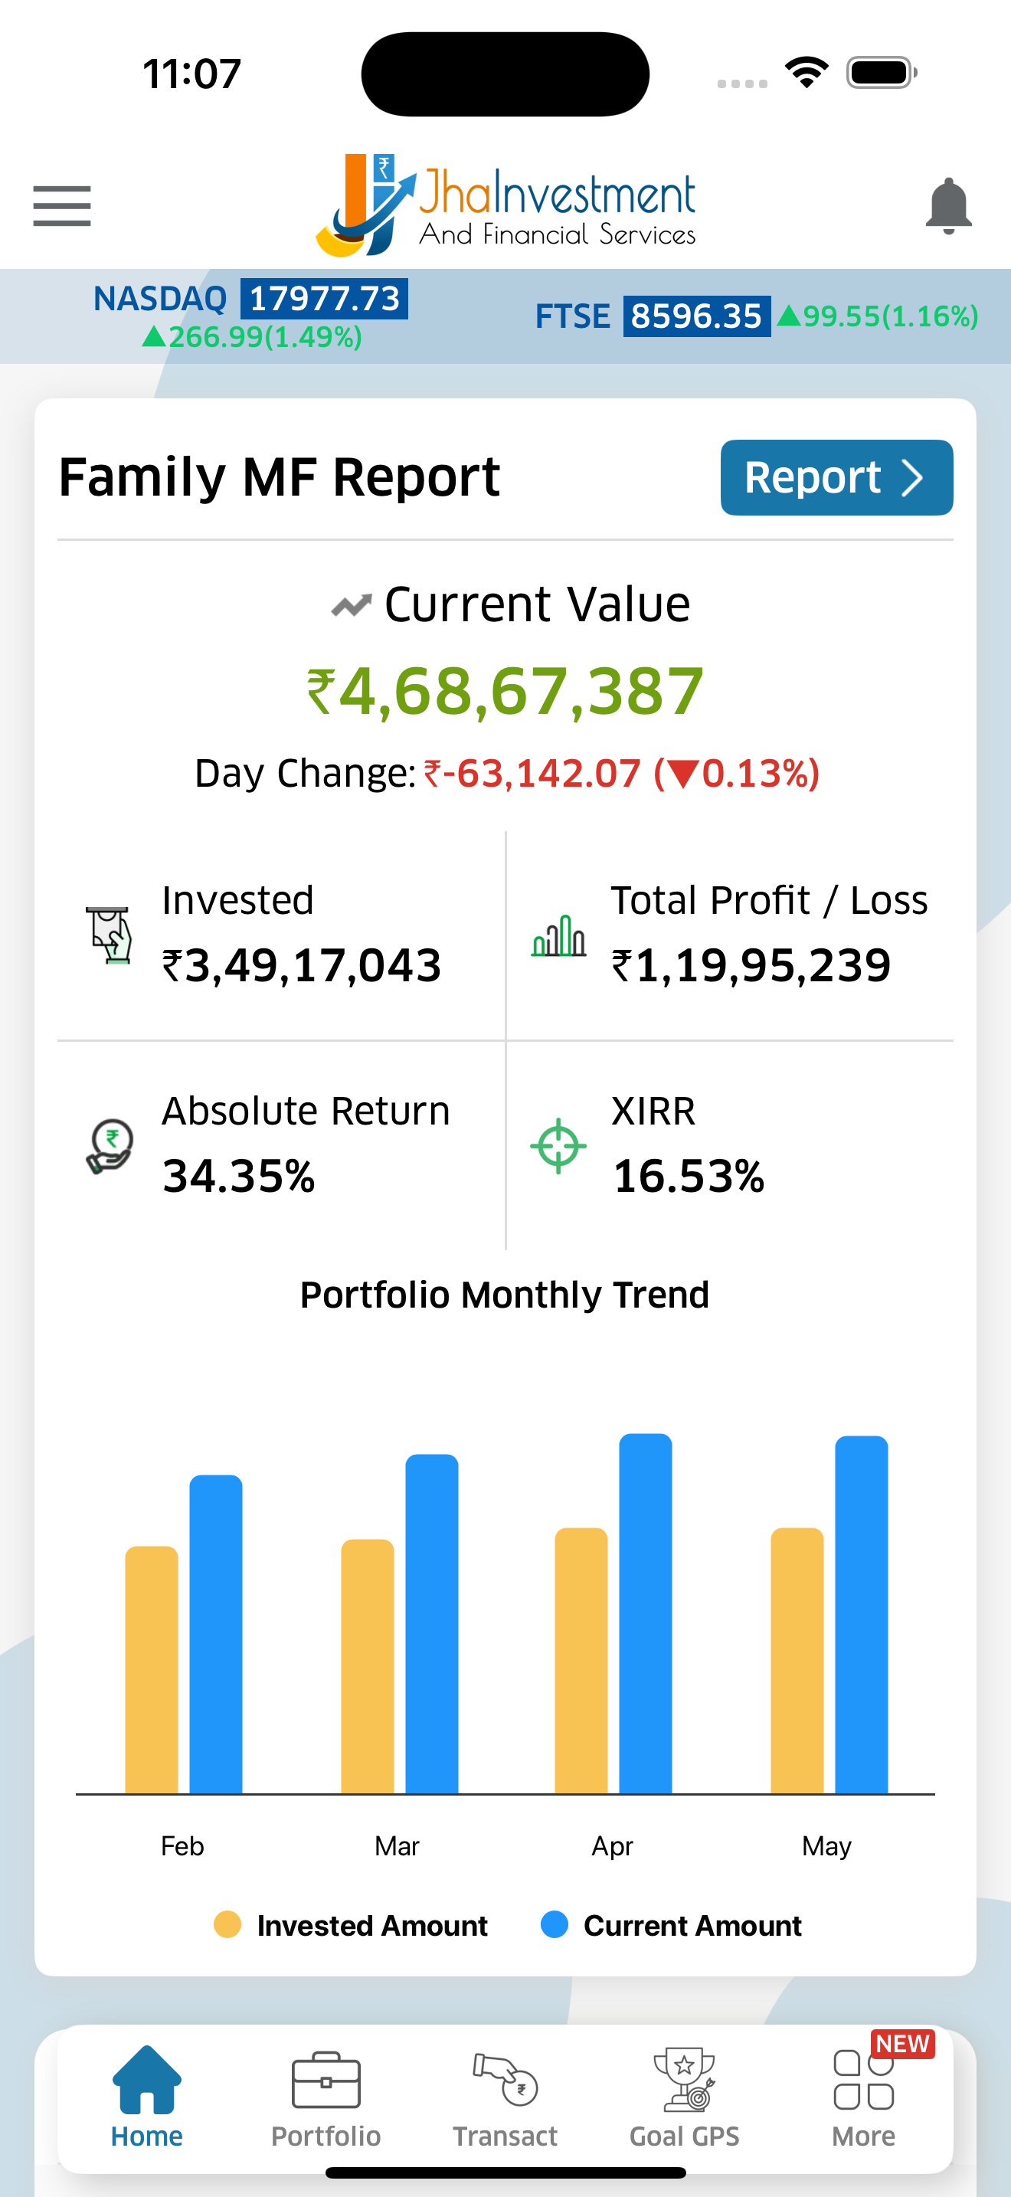Tap the FTSE index value 8596.35
This screenshot has width=1011, height=2197.
(696, 316)
